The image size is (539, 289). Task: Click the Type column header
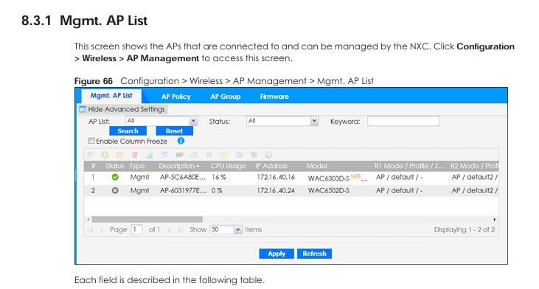coord(137,166)
